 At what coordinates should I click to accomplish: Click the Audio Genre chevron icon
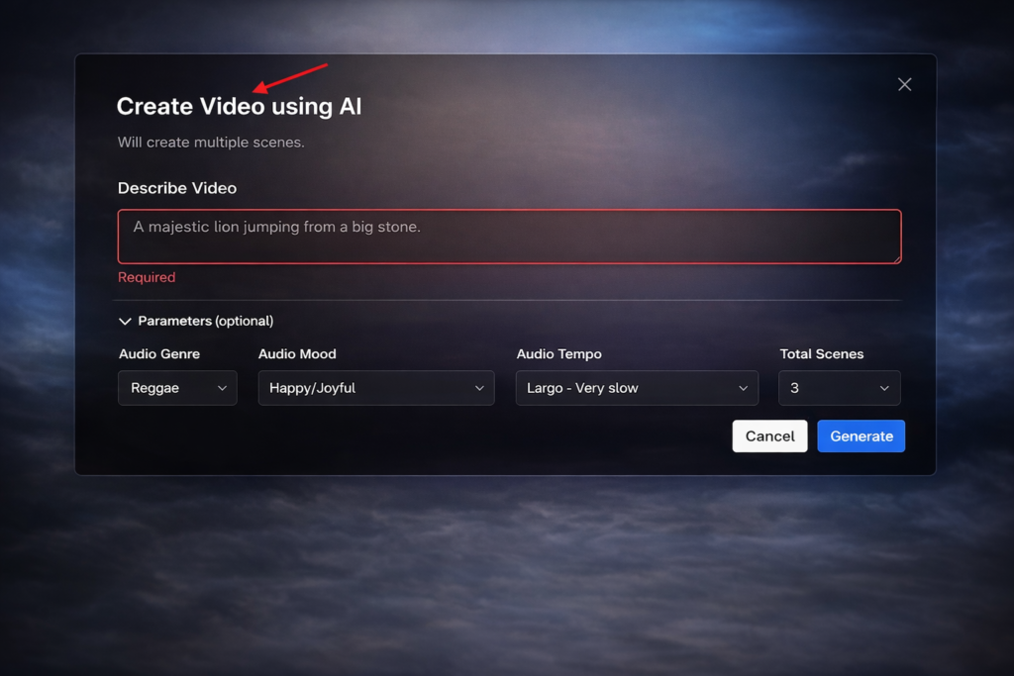tap(222, 388)
